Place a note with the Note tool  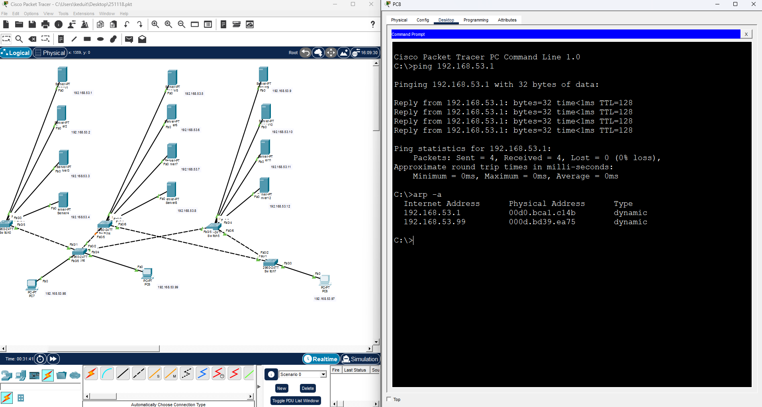61,39
